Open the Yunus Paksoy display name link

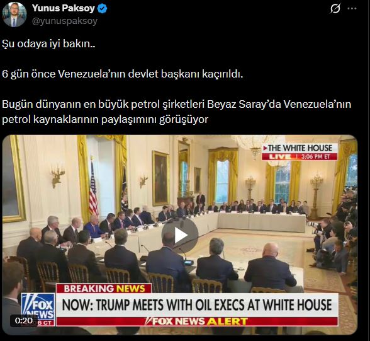tap(64, 8)
